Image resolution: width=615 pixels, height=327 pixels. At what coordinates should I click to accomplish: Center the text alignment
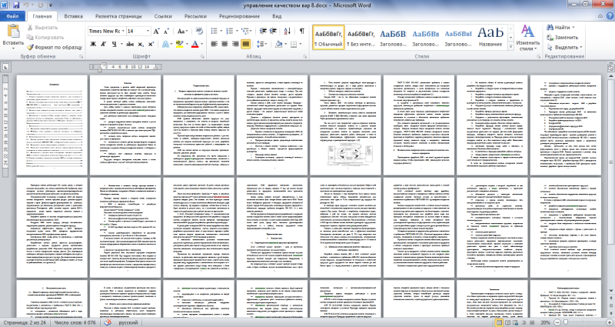pyautogui.click(x=224, y=44)
